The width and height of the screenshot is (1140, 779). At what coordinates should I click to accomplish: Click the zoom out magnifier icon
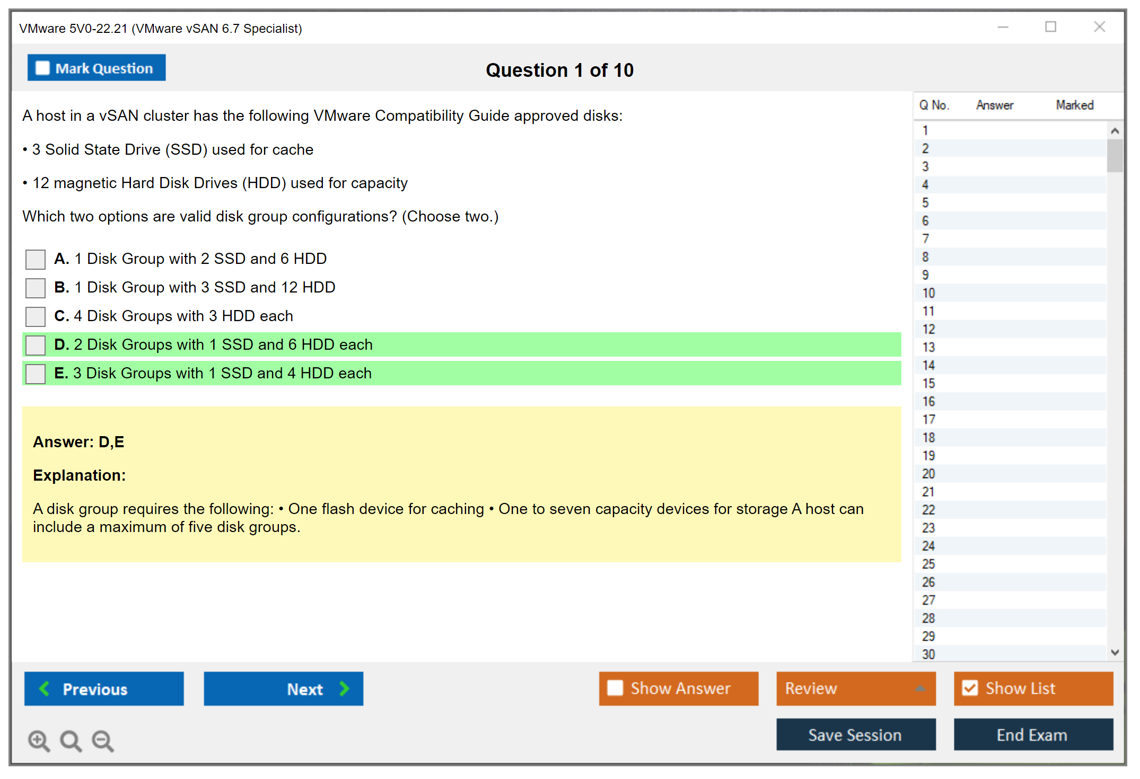coord(102,740)
